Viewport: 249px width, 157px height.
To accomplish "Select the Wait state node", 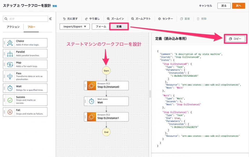I will tap(106, 101).
